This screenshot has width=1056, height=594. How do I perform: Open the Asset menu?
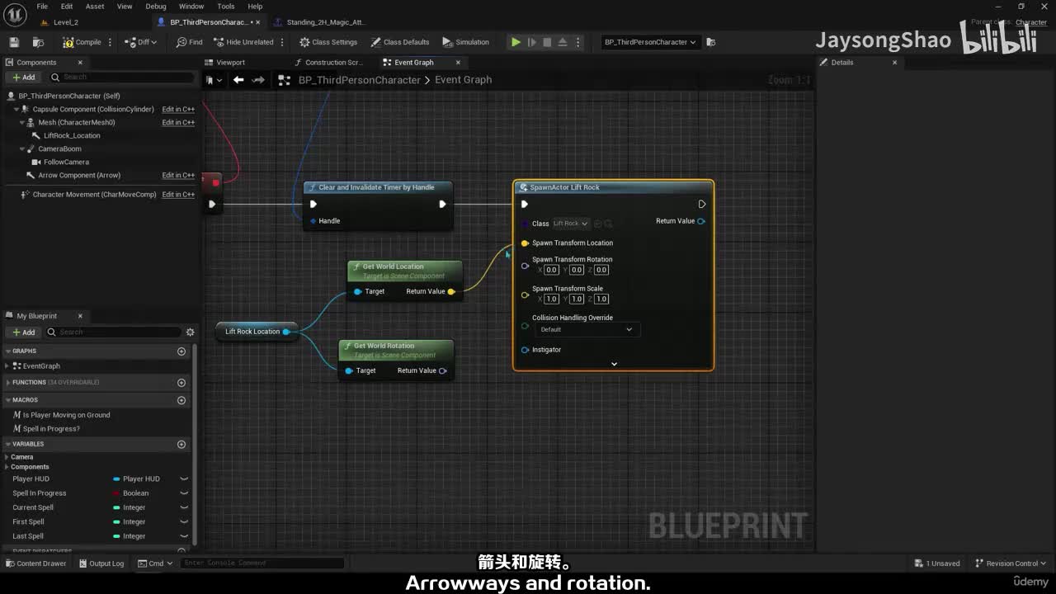tap(95, 7)
